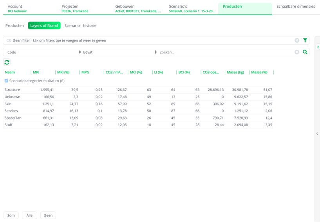This screenshot has height=222, width=320.
Task: Click the Som button
Action: 11,215
